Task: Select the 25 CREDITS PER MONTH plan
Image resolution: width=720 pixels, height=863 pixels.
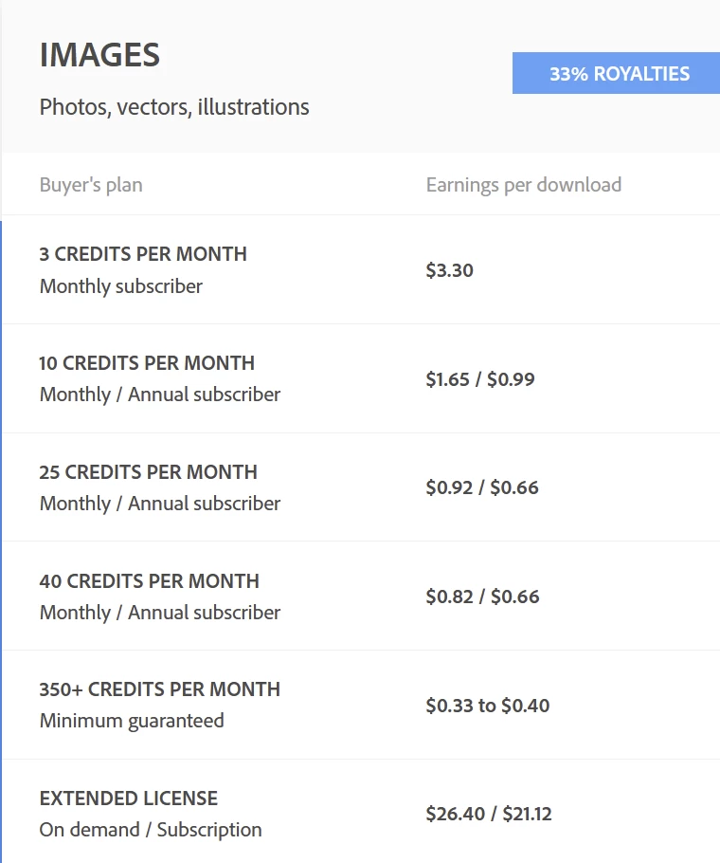Action: (149, 472)
